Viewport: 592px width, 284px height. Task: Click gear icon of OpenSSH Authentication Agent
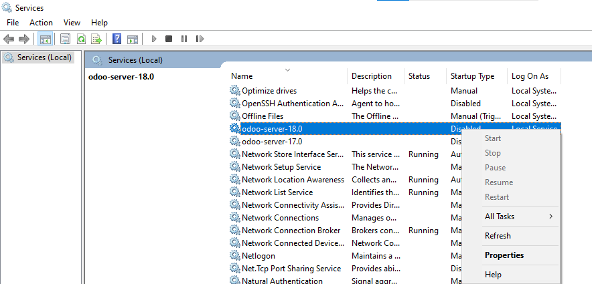click(235, 103)
